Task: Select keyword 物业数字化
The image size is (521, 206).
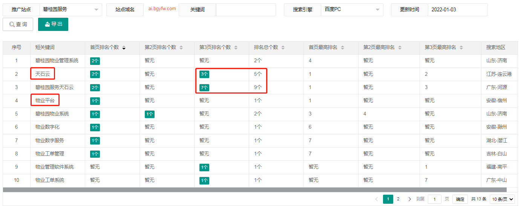Action: 48,127
